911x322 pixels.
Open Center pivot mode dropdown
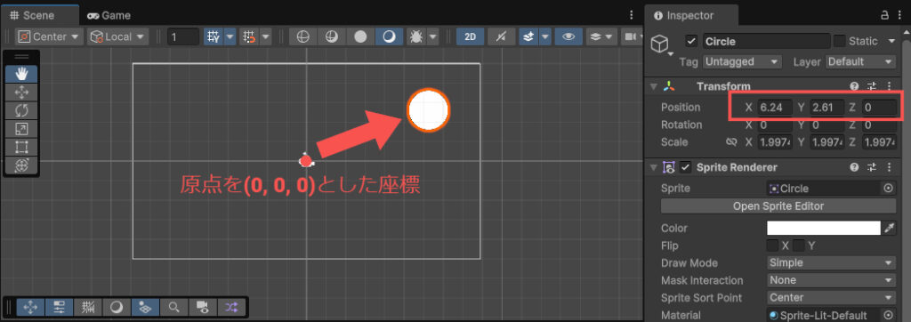[x=50, y=36]
